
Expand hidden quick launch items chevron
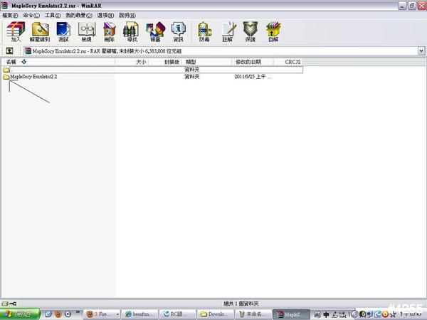click(78, 312)
